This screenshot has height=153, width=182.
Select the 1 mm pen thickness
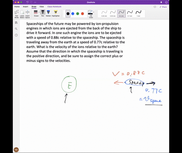(138, 14)
